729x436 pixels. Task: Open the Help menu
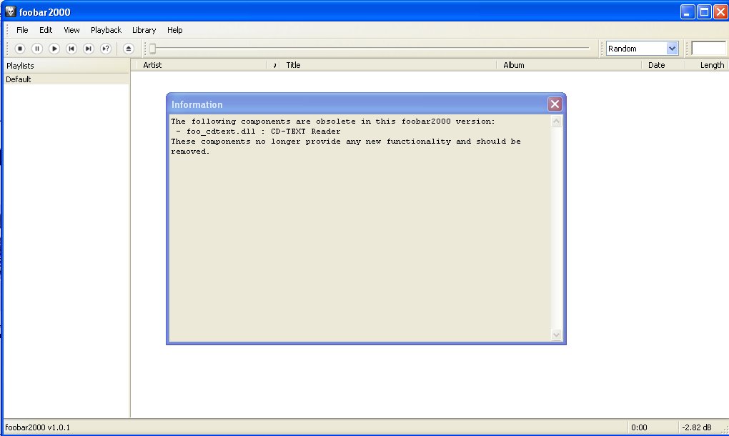(x=175, y=30)
